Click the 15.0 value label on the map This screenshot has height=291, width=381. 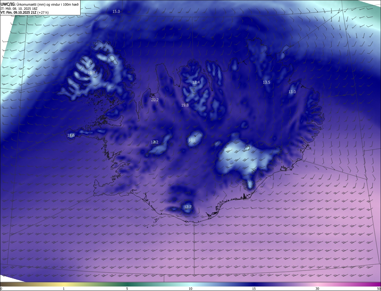pos(116,11)
